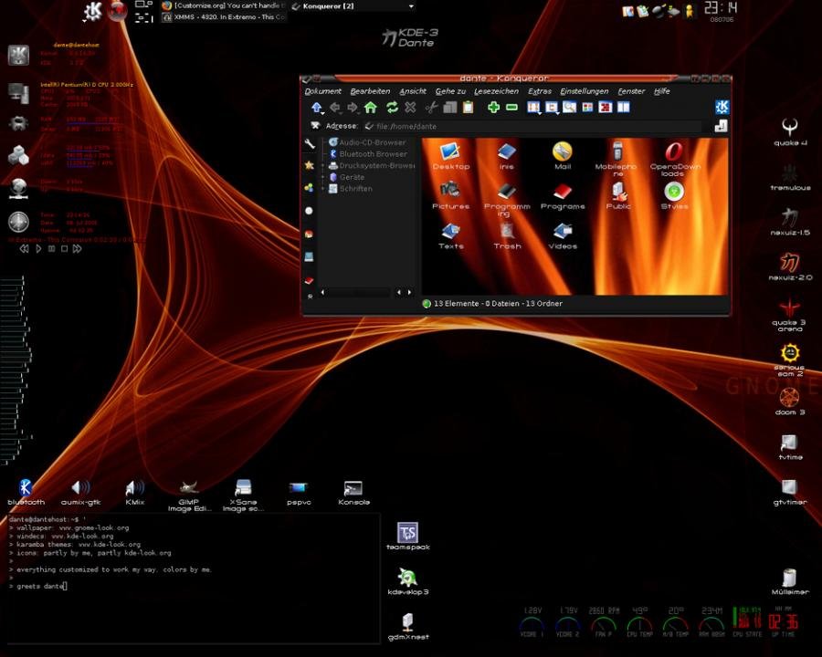
Task: Switch to the XMMS taskbar entry
Action: [x=223, y=17]
